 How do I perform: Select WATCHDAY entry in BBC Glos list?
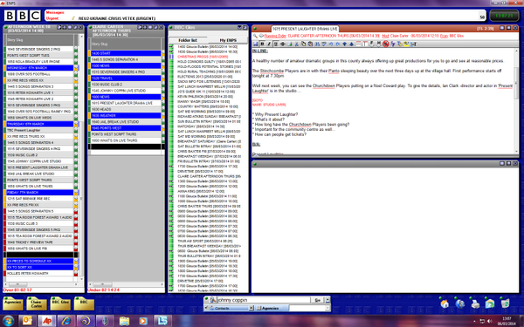[201, 126]
